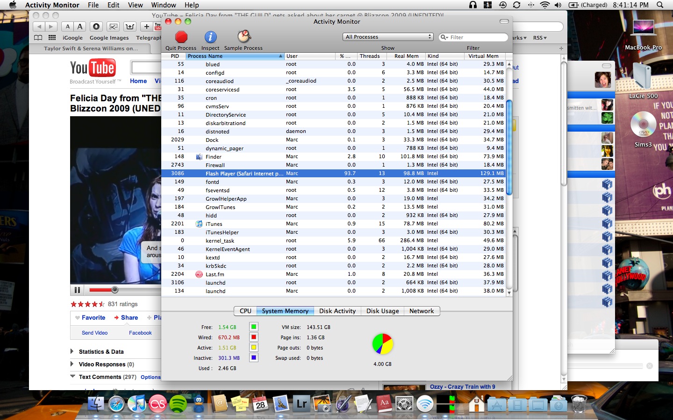
Task: Switch to the Network tab
Action: (x=422, y=311)
